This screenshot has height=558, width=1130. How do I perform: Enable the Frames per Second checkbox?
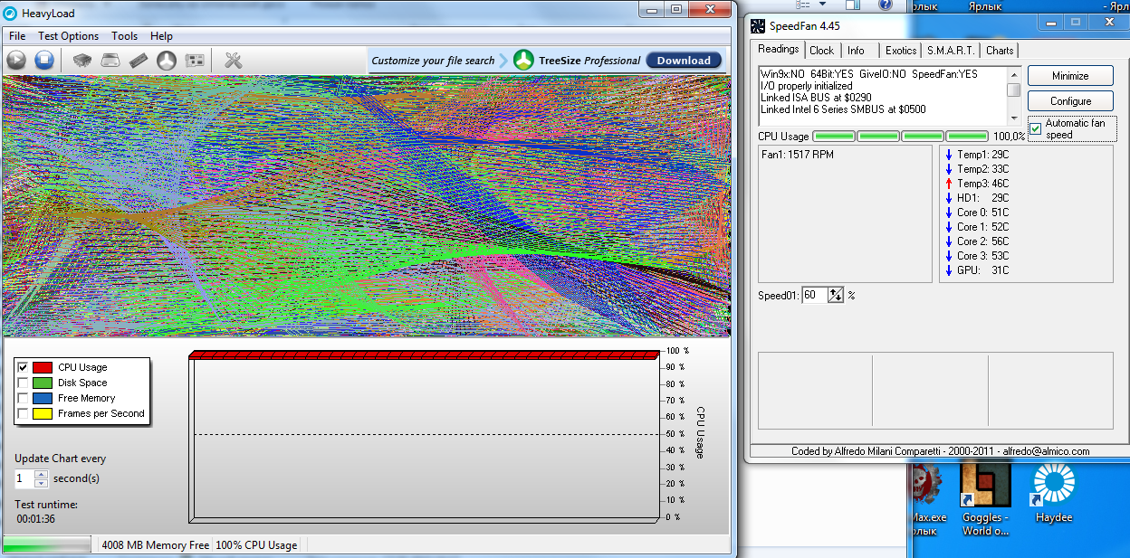(23, 413)
